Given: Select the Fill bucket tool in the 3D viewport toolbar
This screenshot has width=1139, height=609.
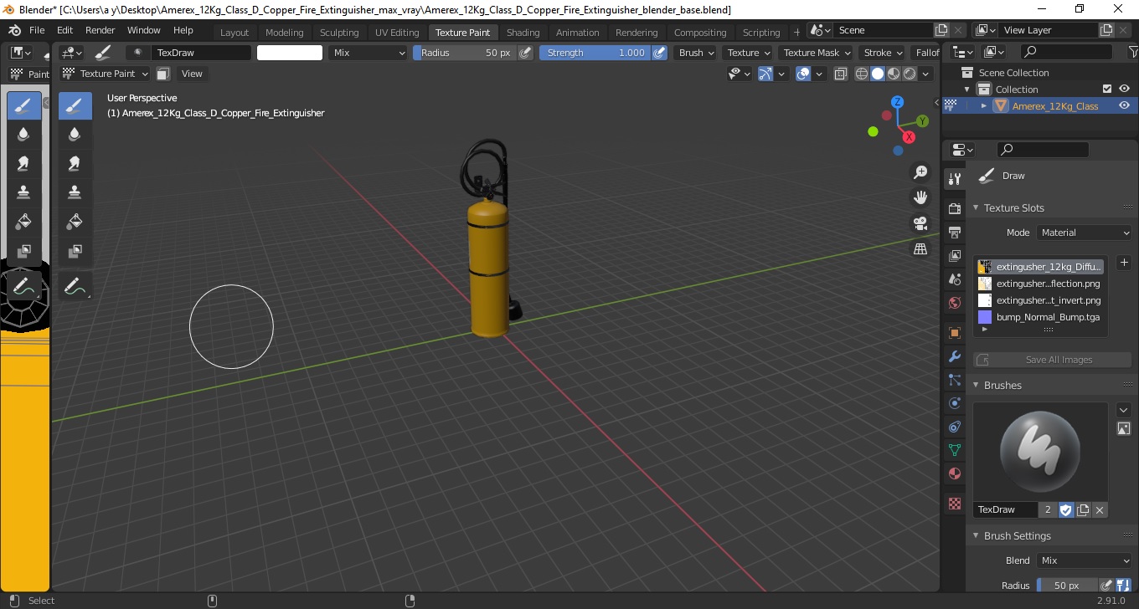Looking at the screenshot, I should coord(75,221).
